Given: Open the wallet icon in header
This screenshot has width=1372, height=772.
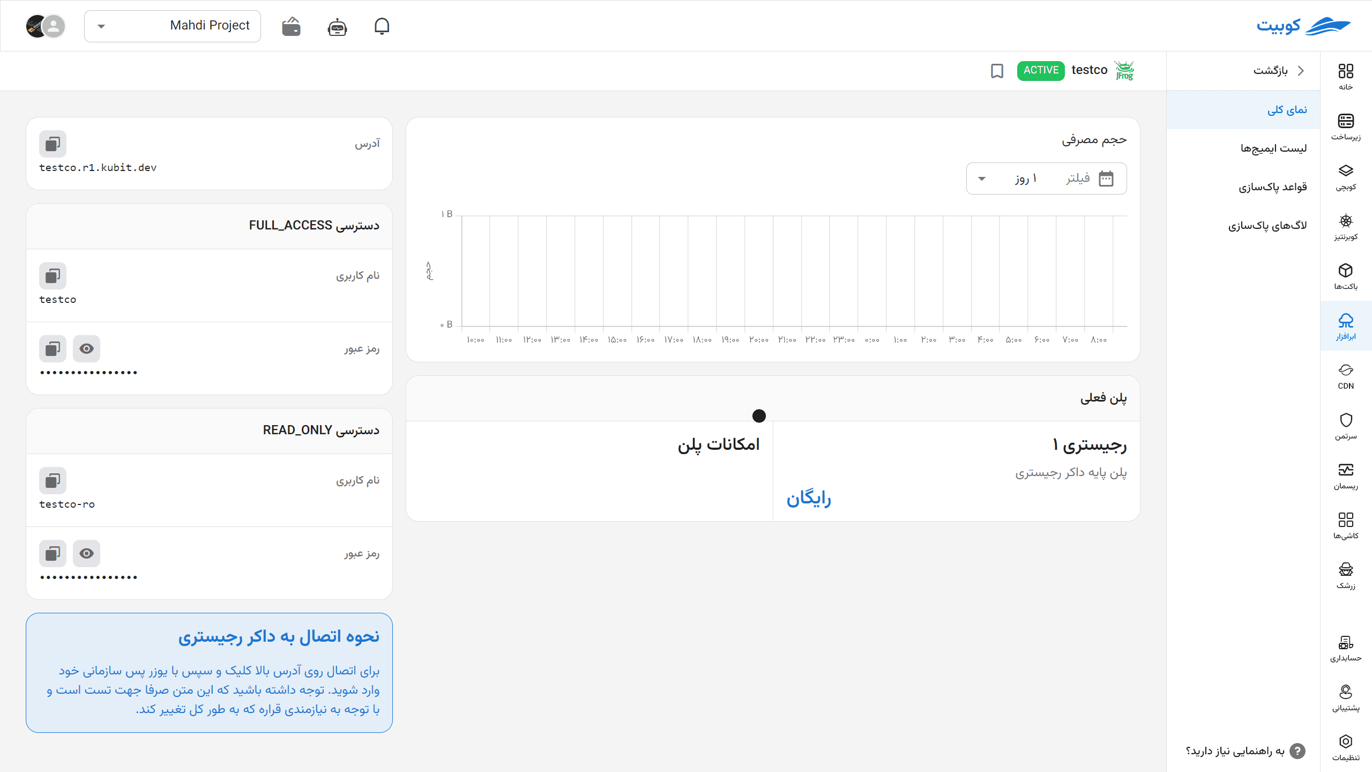Looking at the screenshot, I should pyautogui.click(x=291, y=26).
